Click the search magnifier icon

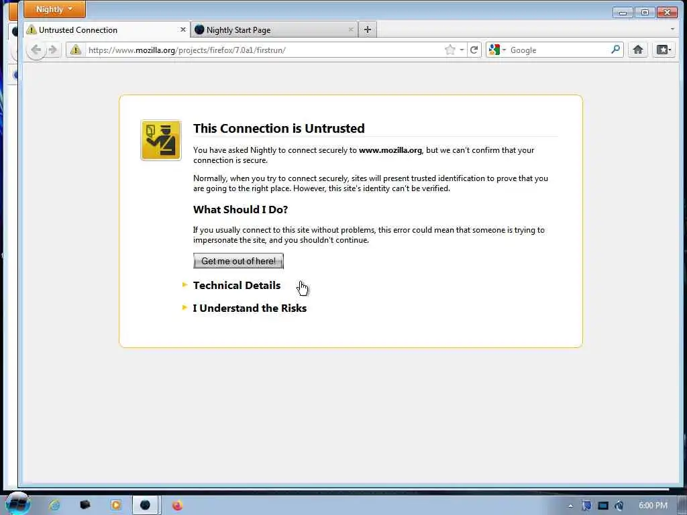tap(616, 50)
